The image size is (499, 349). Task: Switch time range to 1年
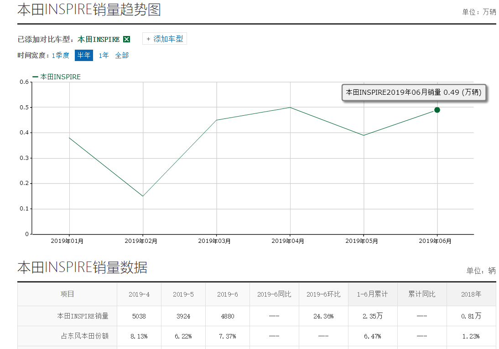104,55
